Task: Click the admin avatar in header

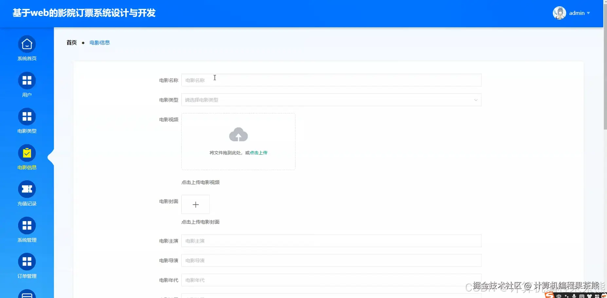Action: tap(559, 13)
